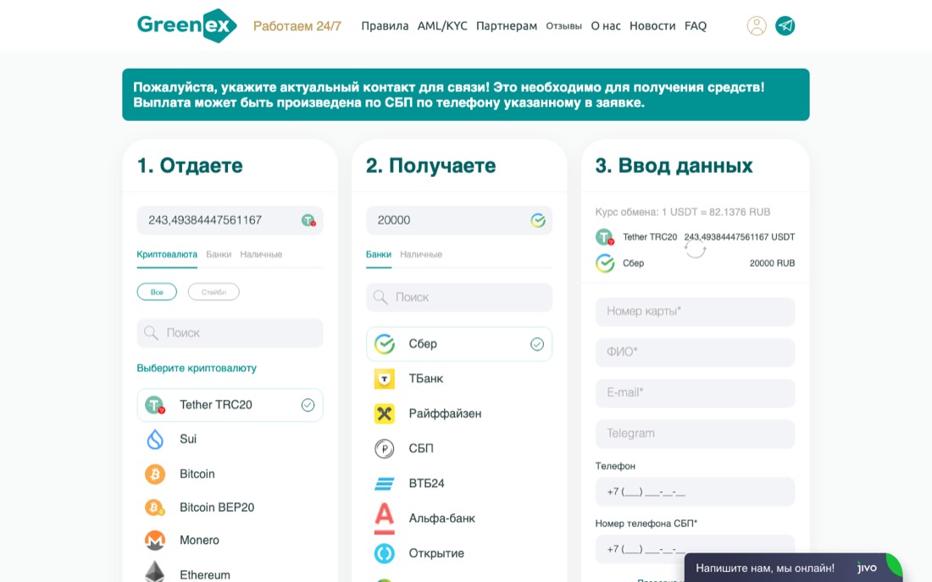Screen dimensions: 932x582
Task: Select the Все filter pill
Action: [157, 292]
